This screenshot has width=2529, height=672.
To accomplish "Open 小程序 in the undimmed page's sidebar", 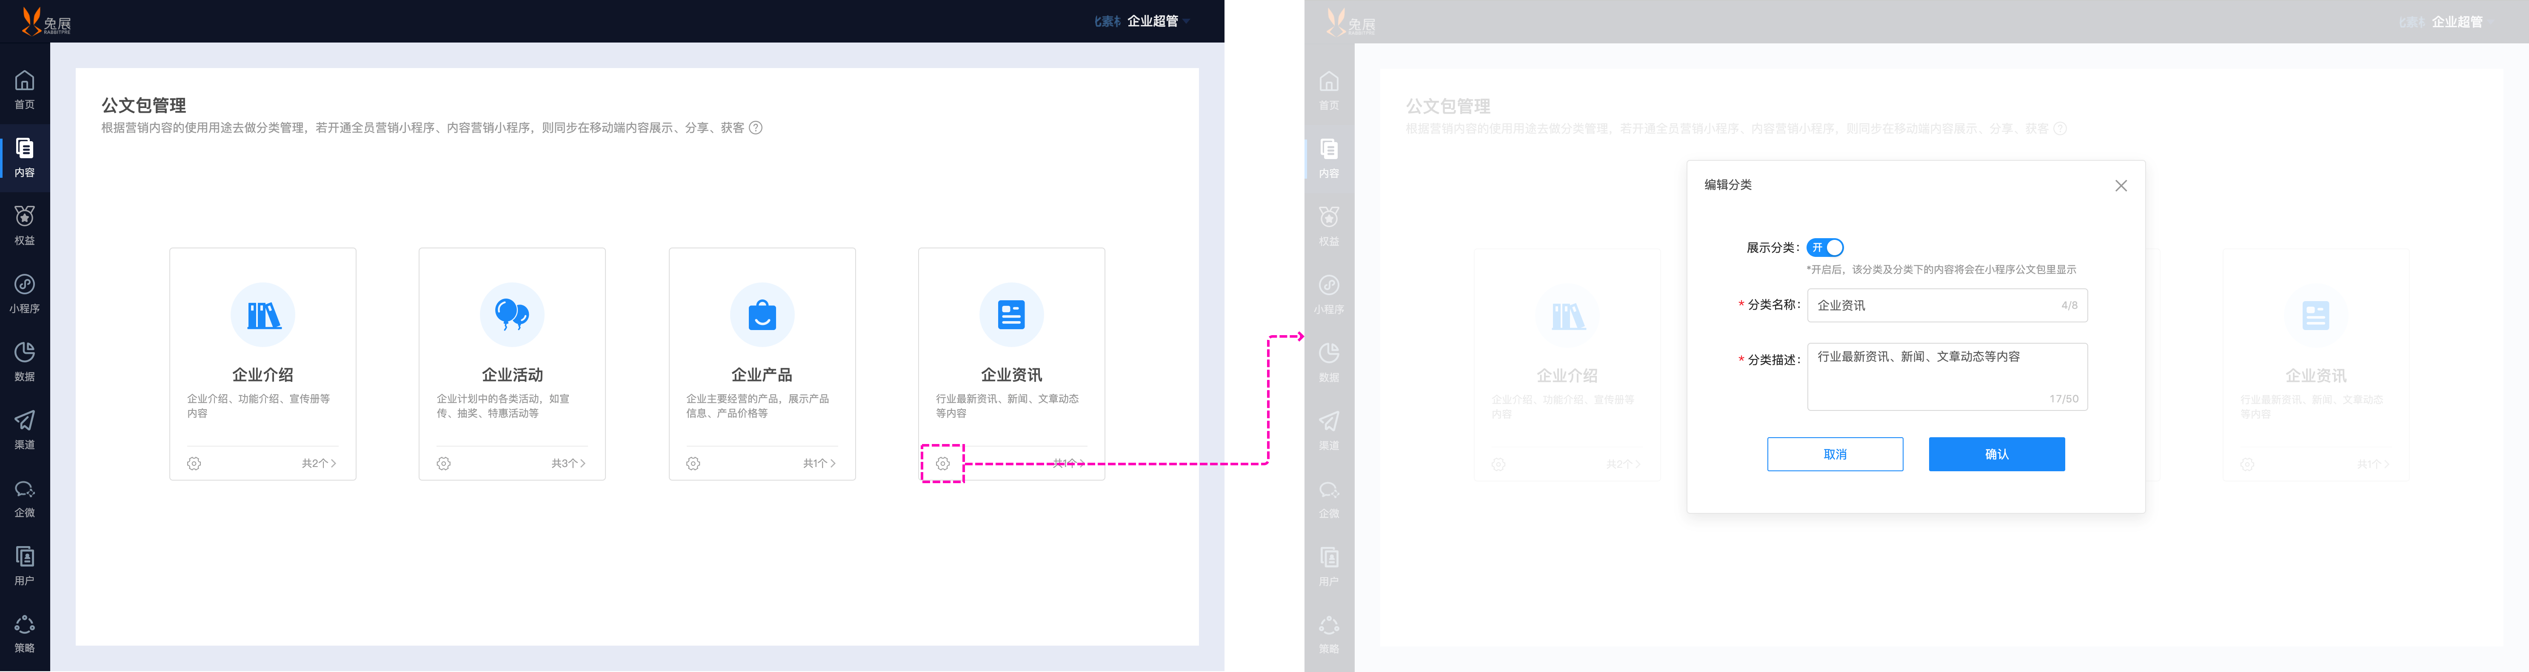I will point(25,293).
